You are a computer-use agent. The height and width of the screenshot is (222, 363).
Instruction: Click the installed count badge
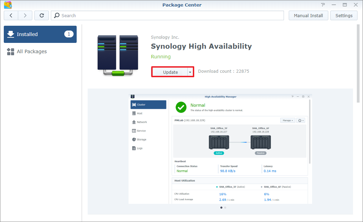click(x=69, y=34)
